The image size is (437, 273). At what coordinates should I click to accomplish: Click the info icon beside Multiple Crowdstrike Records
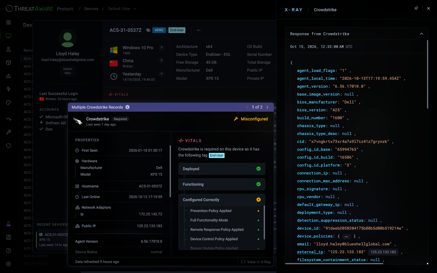(127, 107)
